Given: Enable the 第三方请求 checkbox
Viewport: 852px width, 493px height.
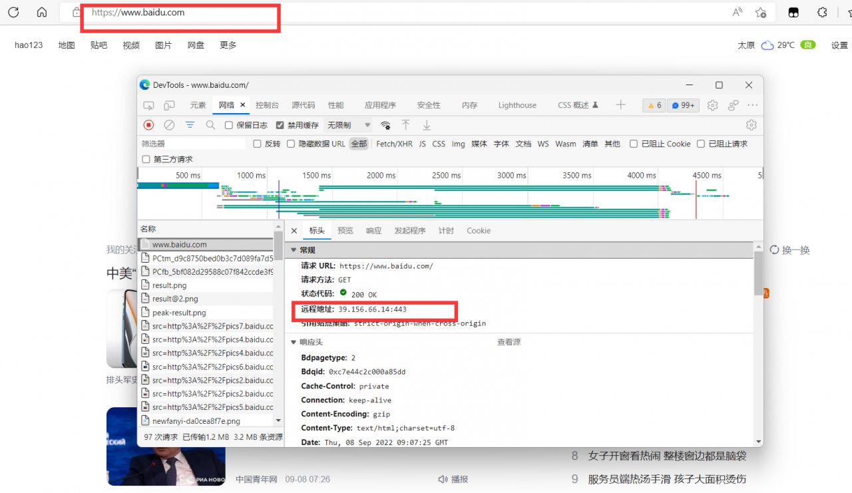Looking at the screenshot, I should 146,160.
